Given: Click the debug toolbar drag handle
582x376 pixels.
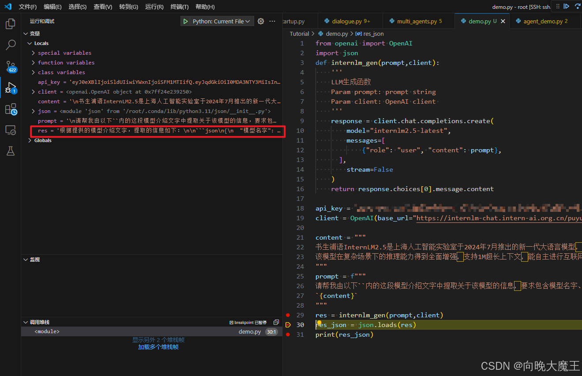Looking at the screenshot, I should 558,7.
